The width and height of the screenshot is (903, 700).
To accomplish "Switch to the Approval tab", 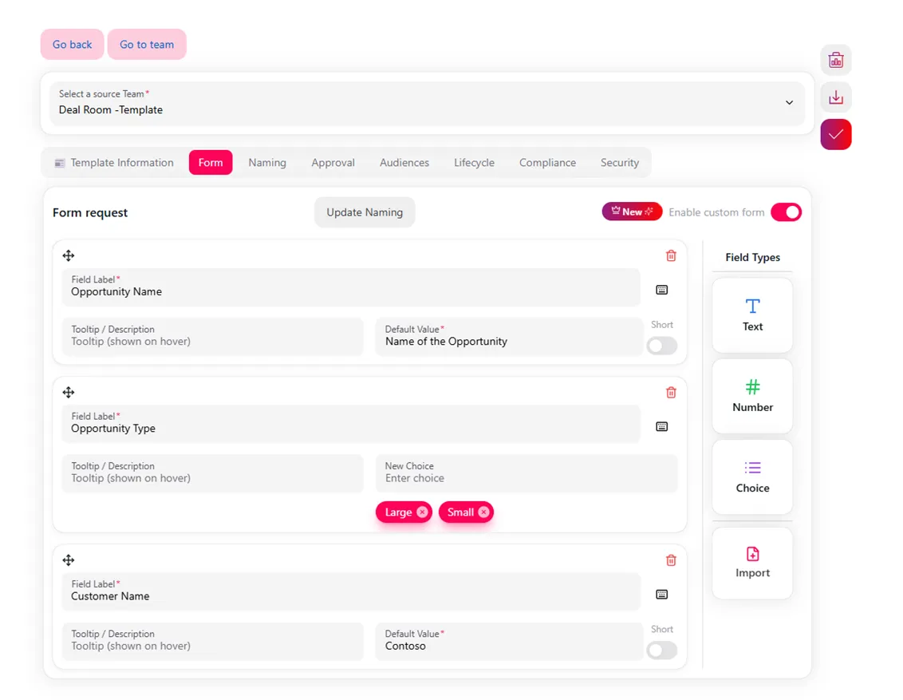I will pyautogui.click(x=333, y=163).
